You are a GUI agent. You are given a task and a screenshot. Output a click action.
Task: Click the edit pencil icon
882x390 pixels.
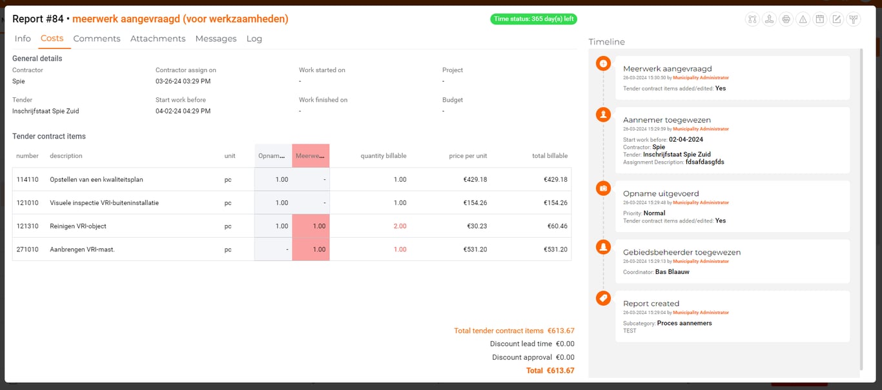click(836, 19)
